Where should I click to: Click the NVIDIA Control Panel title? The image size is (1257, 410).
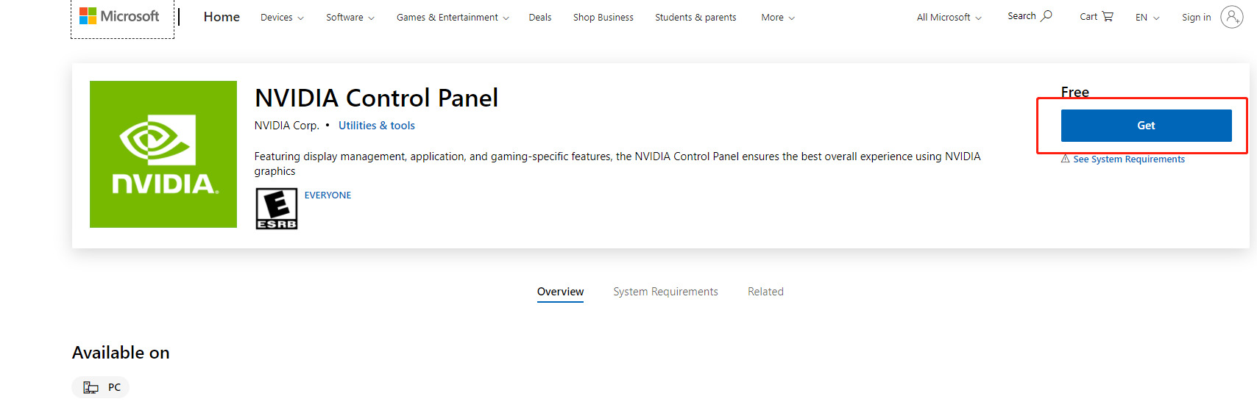click(376, 98)
